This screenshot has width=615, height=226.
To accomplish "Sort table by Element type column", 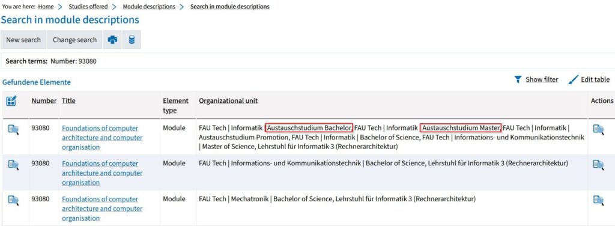I will coord(176,106).
